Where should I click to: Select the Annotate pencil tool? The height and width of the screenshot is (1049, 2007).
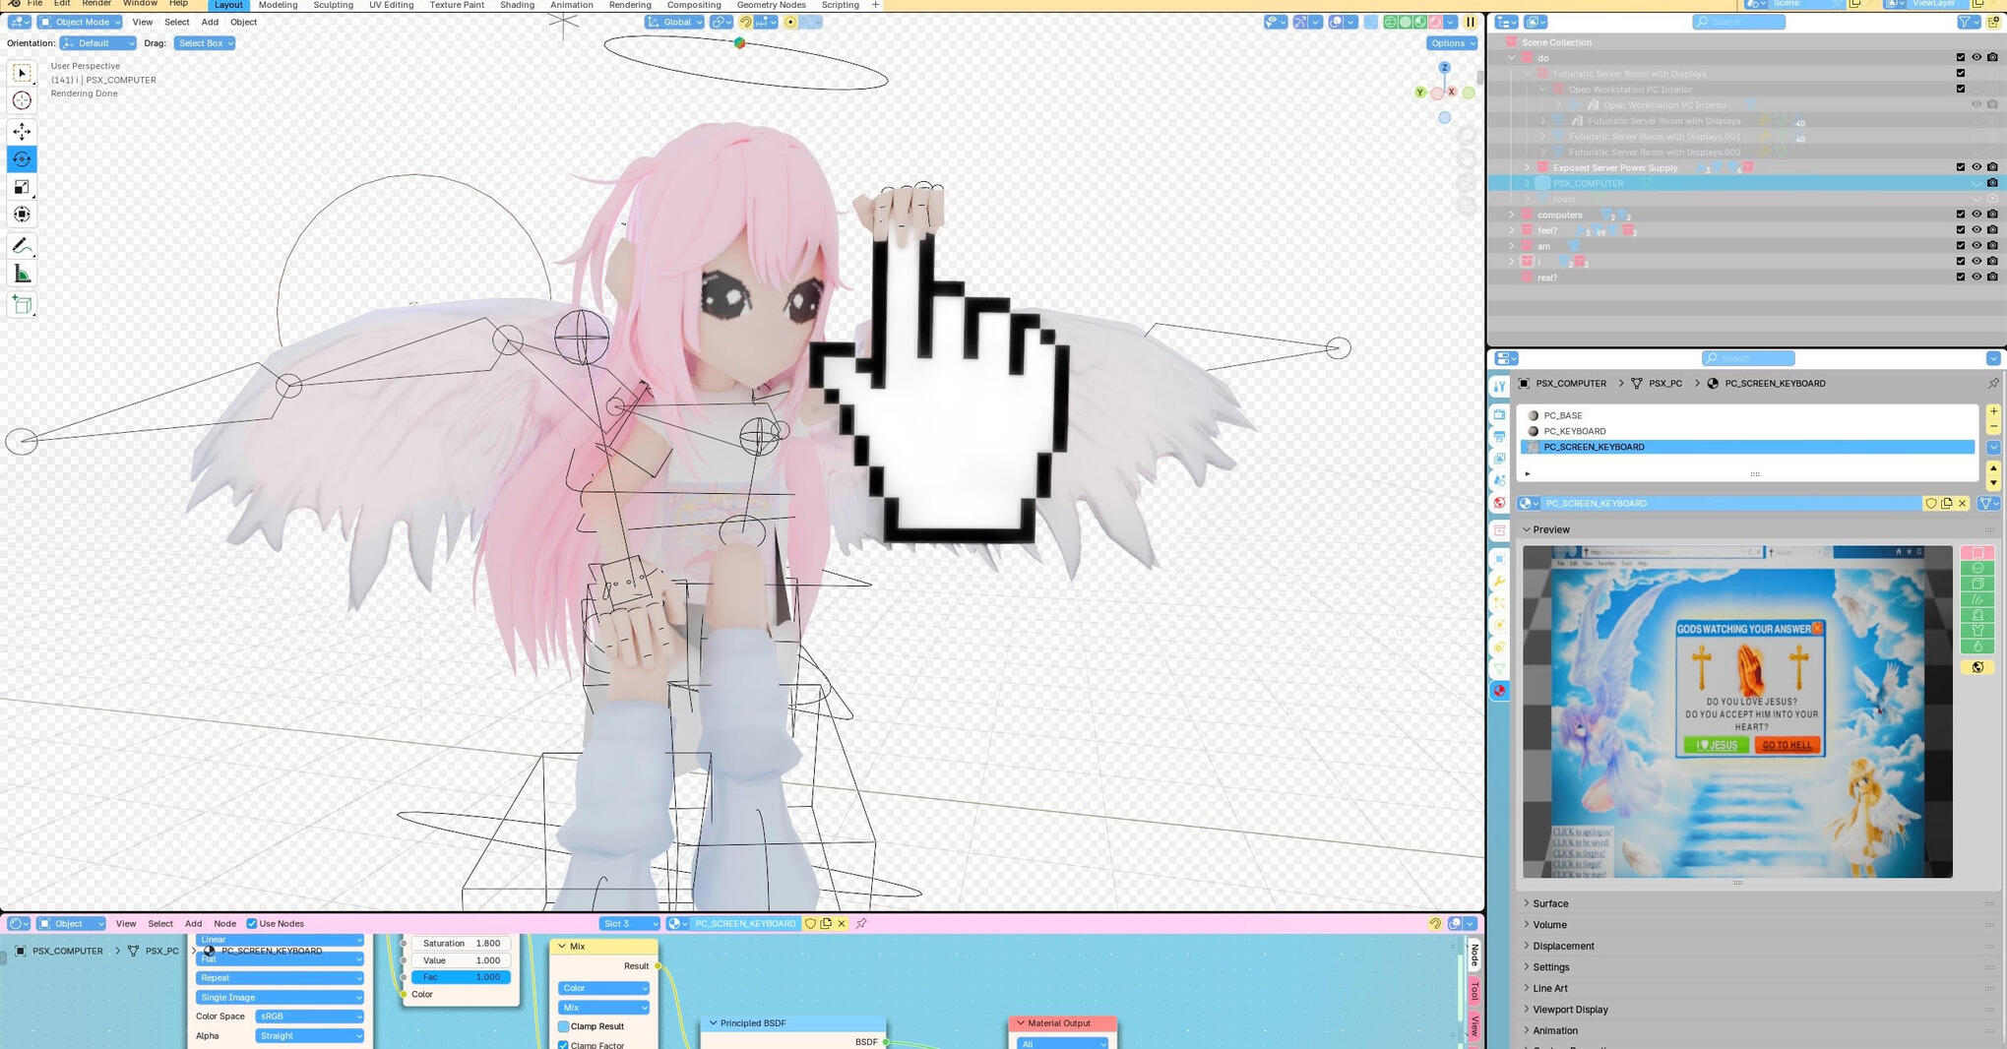click(22, 246)
